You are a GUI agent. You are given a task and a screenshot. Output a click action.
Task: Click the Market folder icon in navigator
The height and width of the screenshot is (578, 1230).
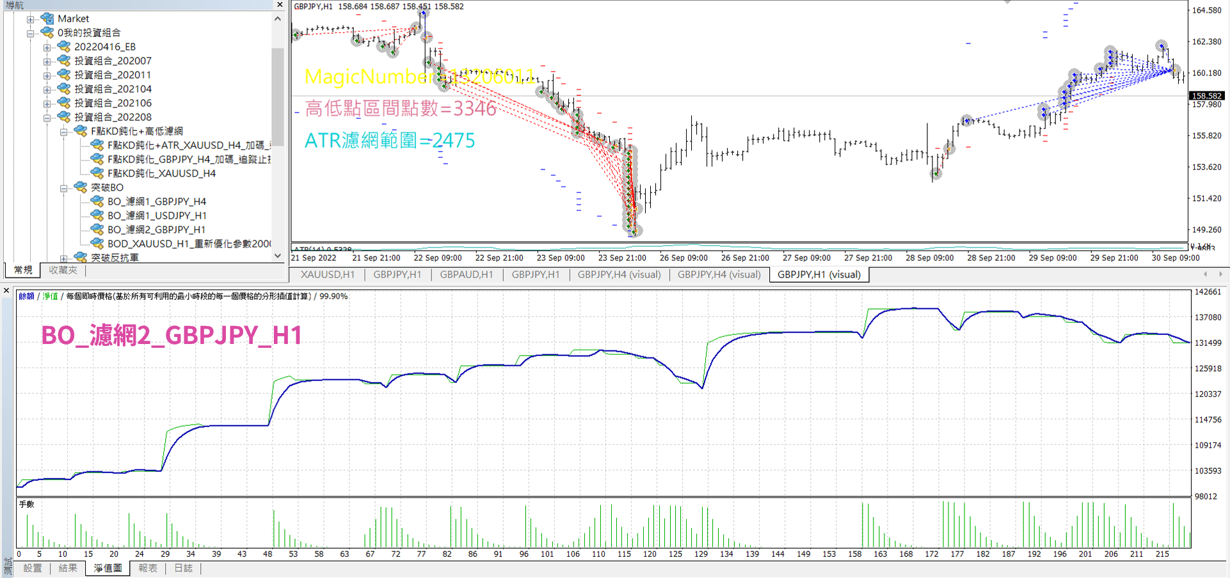[47, 19]
